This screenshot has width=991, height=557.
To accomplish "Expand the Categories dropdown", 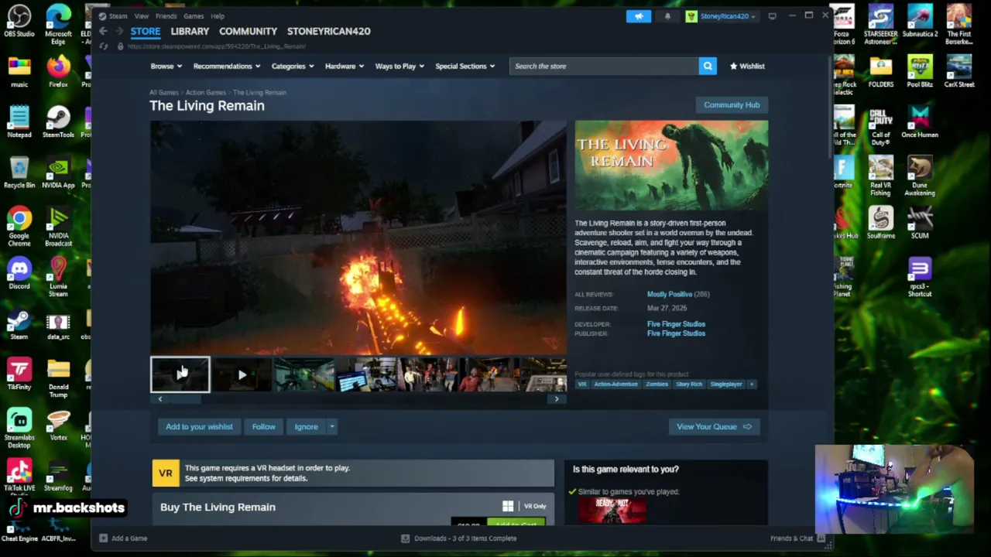I will click(292, 66).
